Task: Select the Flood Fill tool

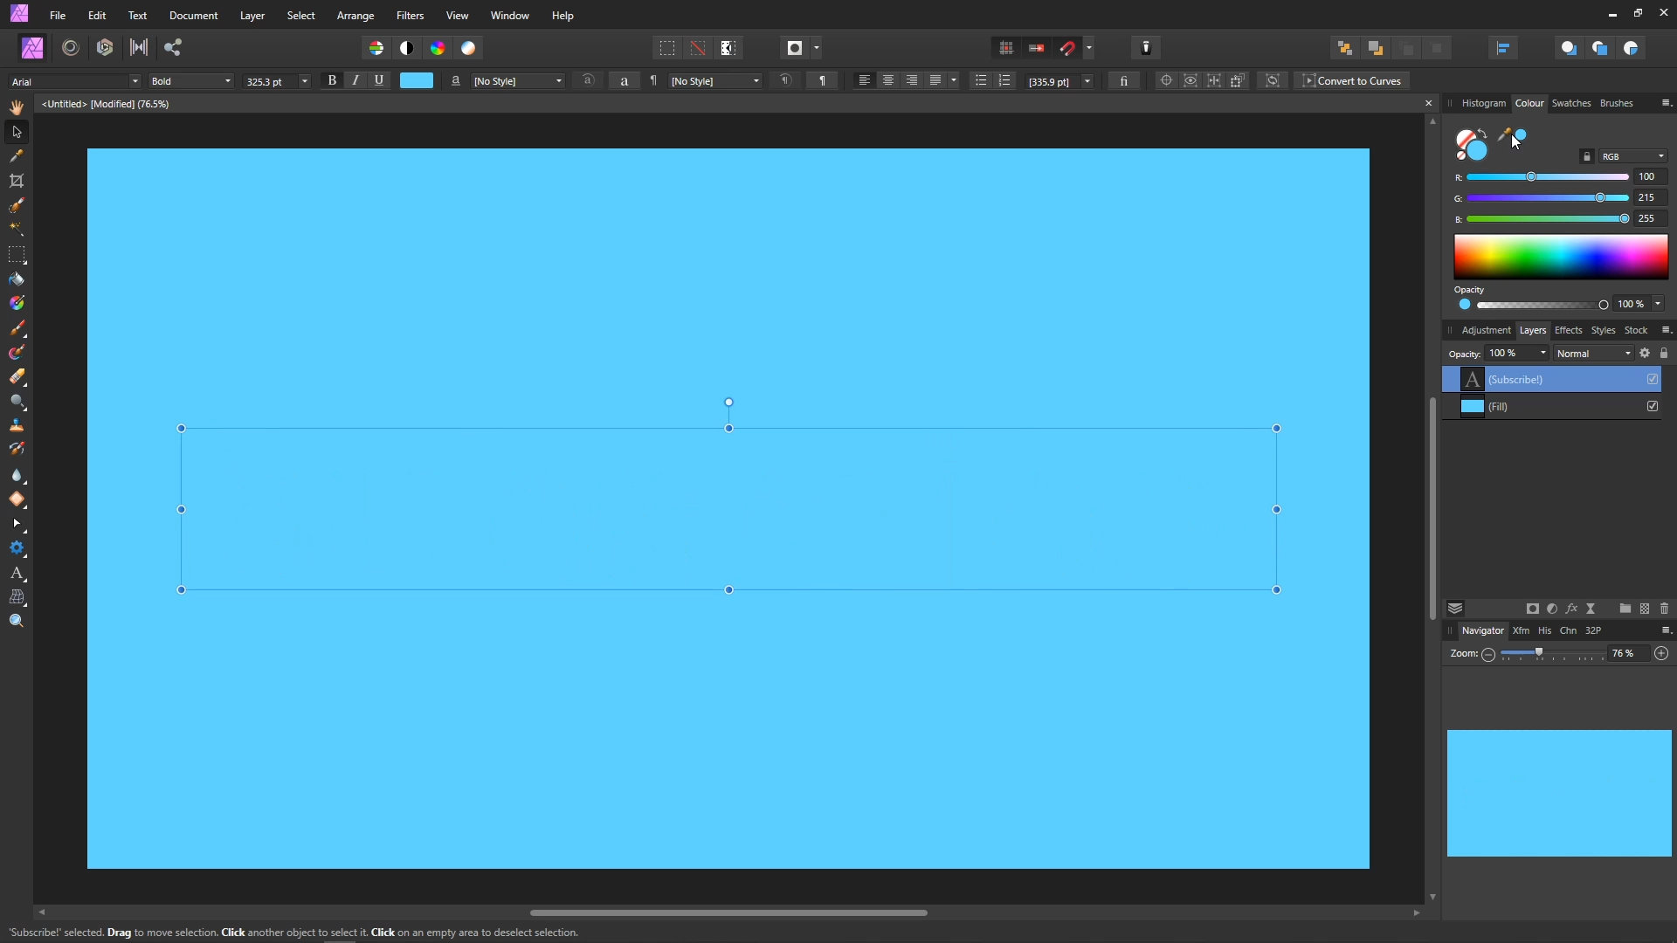Action: [x=17, y=279]
